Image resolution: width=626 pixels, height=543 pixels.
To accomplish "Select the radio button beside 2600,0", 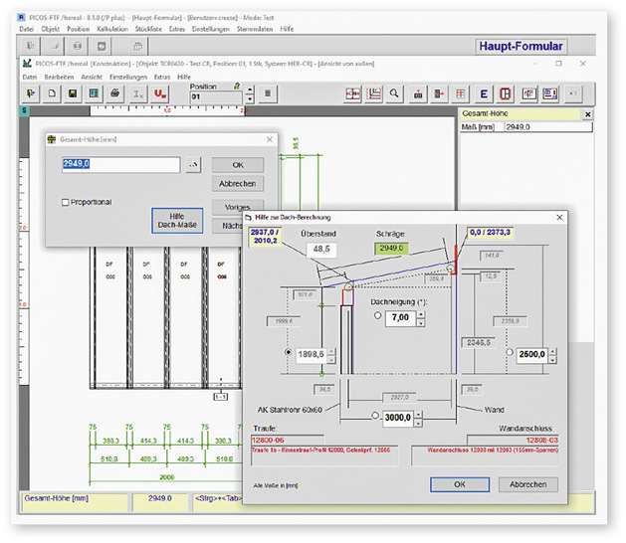I will tap(509, 353).
